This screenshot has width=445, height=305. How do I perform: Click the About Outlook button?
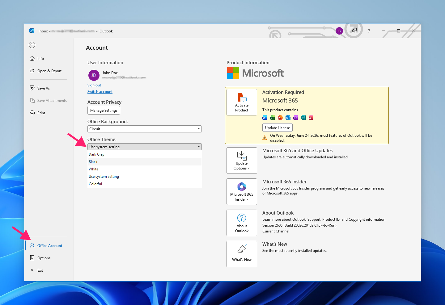pyautogui.click(x=242, y=223)
